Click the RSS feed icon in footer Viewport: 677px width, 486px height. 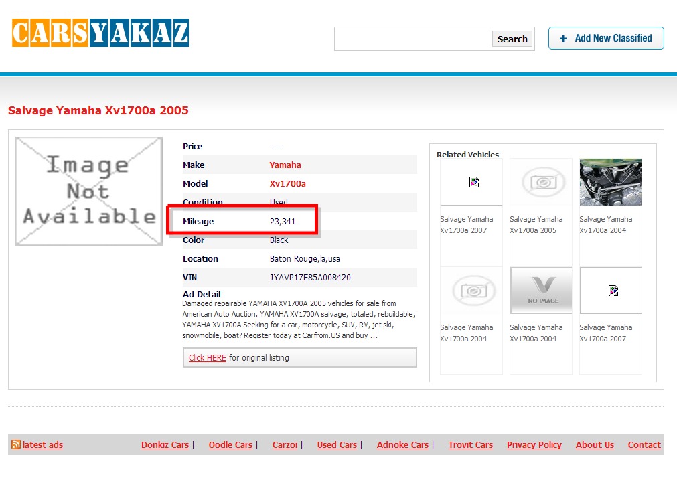coord(16,444)
